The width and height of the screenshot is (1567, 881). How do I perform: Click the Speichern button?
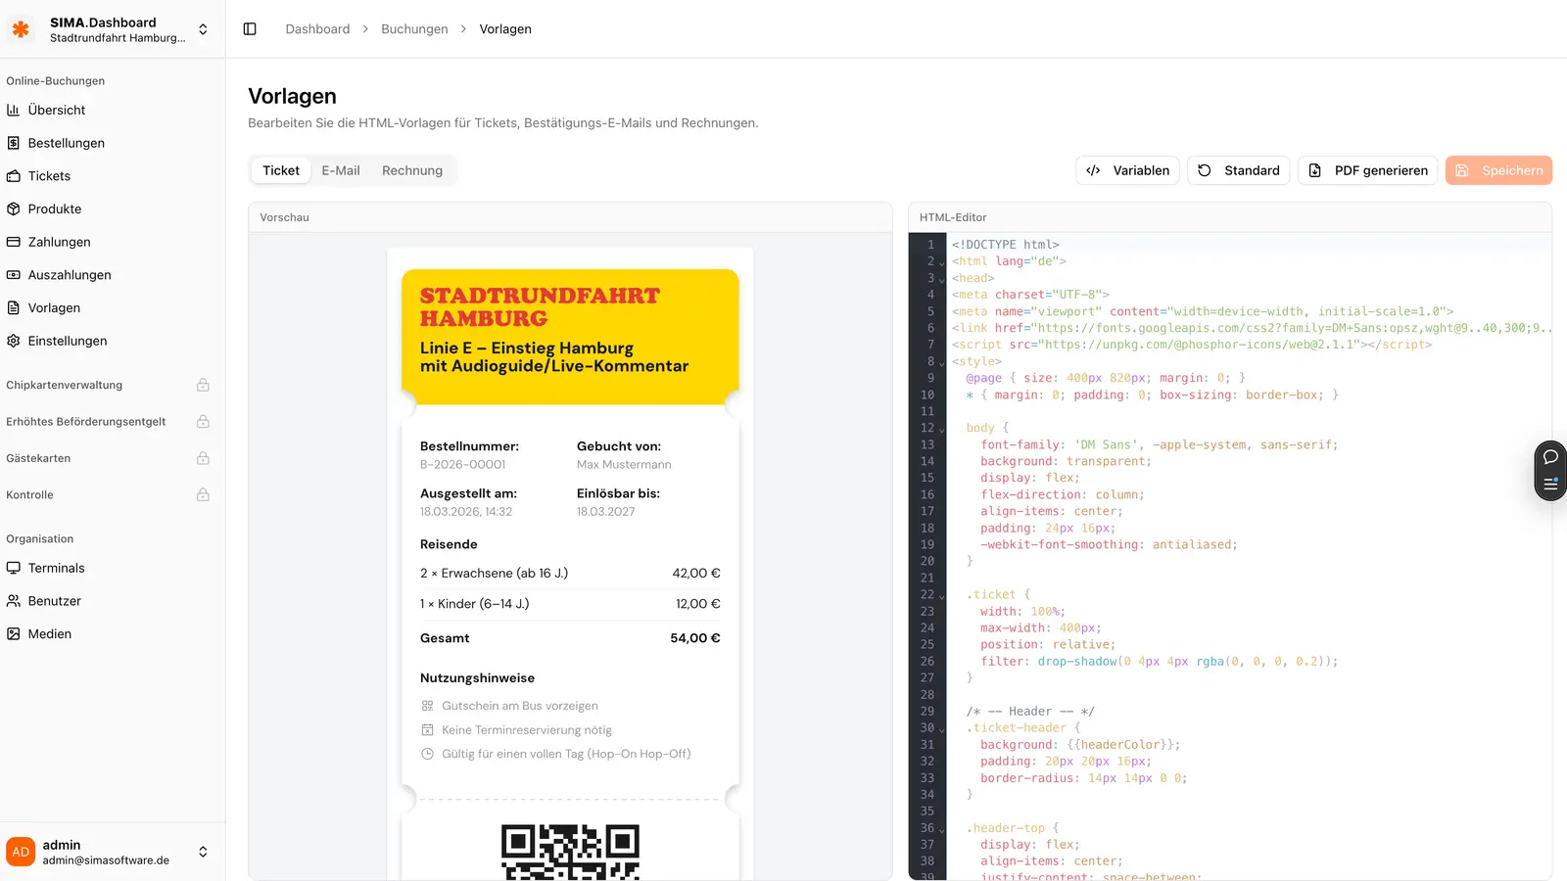click(1498, 170)
